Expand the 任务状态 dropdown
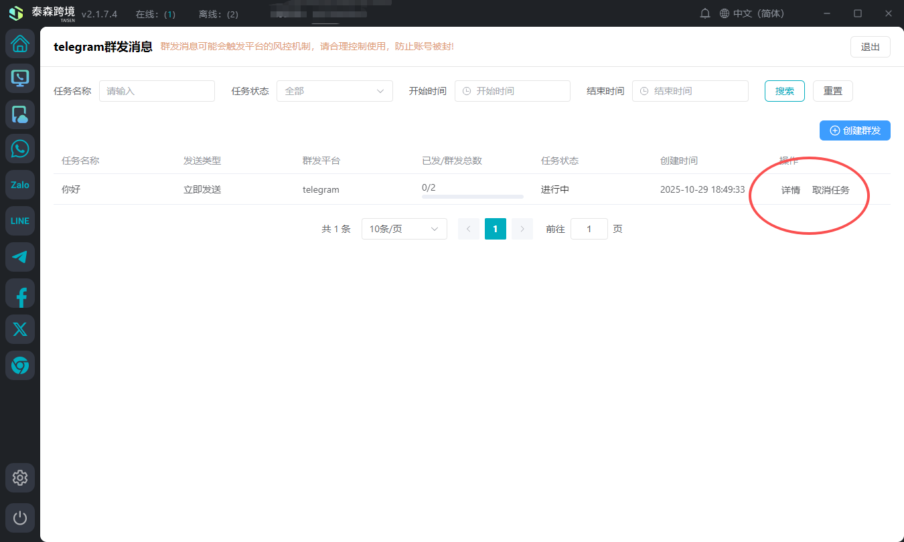 click(x=334, y=91)
